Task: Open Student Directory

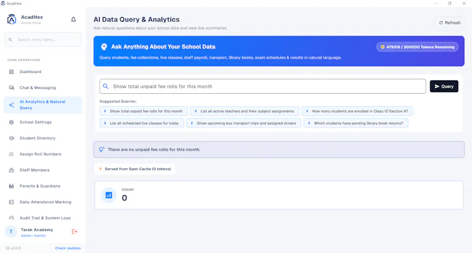Action: point(42,139)
